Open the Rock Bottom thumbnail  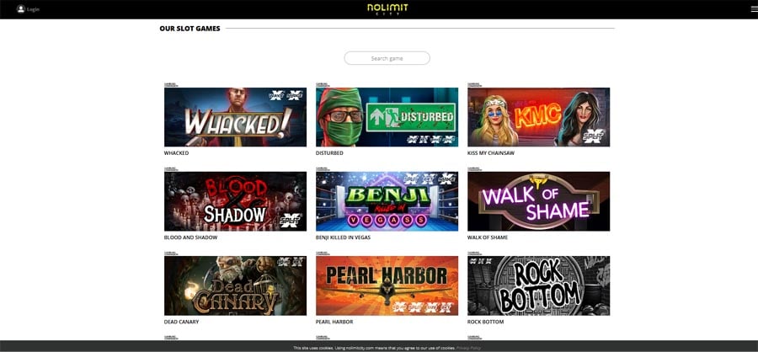pos(538,285)
